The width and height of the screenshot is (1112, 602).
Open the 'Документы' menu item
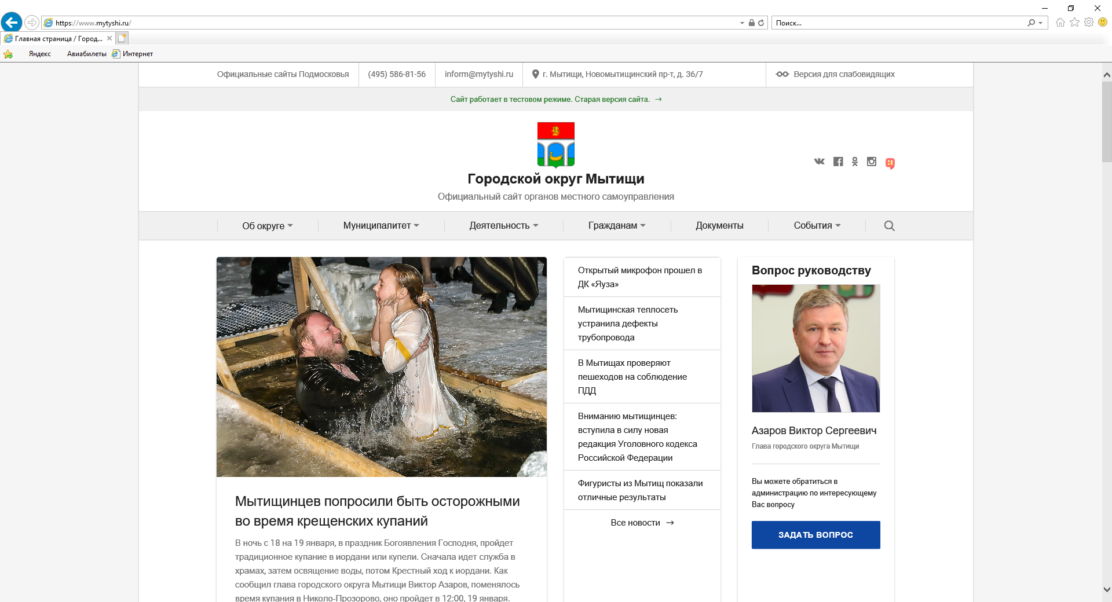[719, 226]
